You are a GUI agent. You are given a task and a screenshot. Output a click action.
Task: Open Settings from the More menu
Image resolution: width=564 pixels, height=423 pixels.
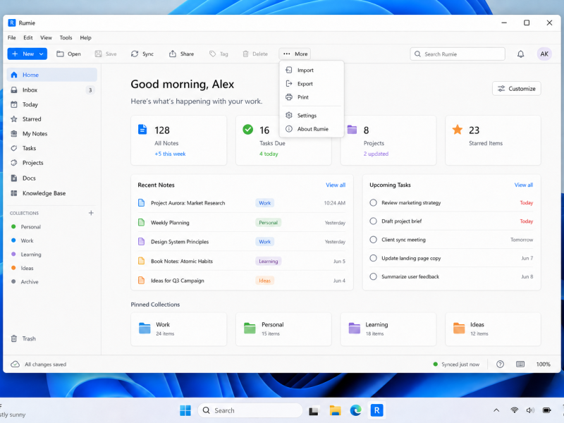click(x=312, y=116)
